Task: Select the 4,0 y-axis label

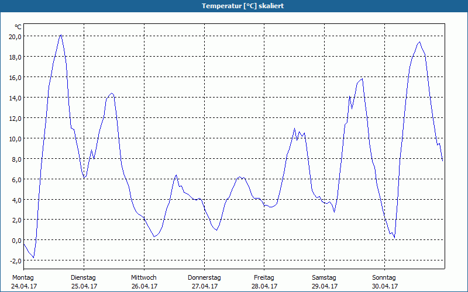Action: pyautogui.click(x=16, y=200)
